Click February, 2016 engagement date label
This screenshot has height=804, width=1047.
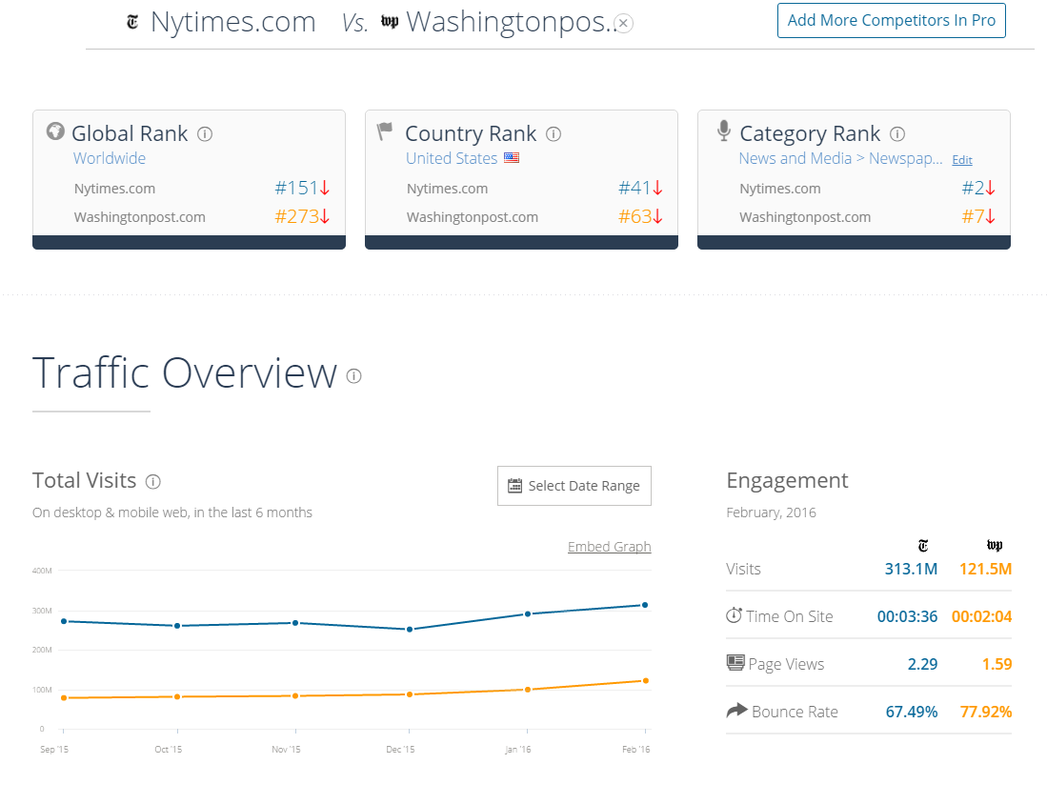772,513
